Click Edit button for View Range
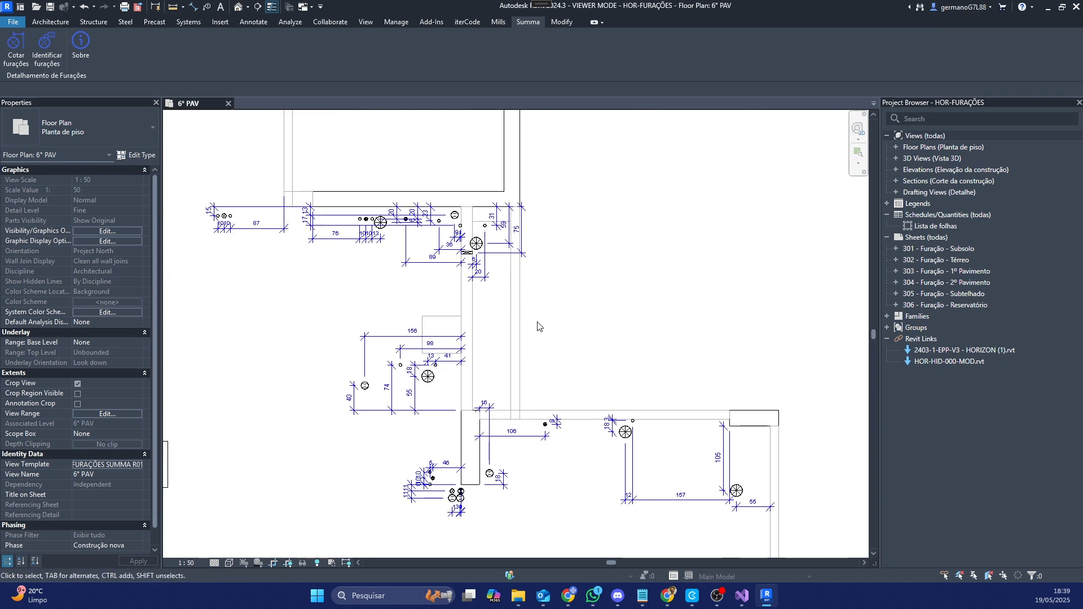Image resolution: width=1083 pixels, height=609 pixels. [107, 414]
